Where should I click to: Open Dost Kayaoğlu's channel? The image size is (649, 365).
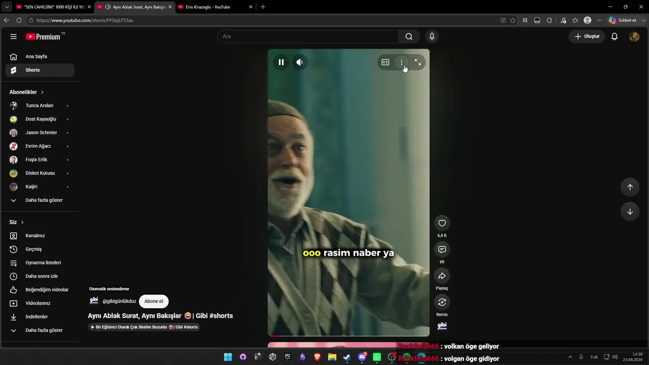tap(40, 119)
